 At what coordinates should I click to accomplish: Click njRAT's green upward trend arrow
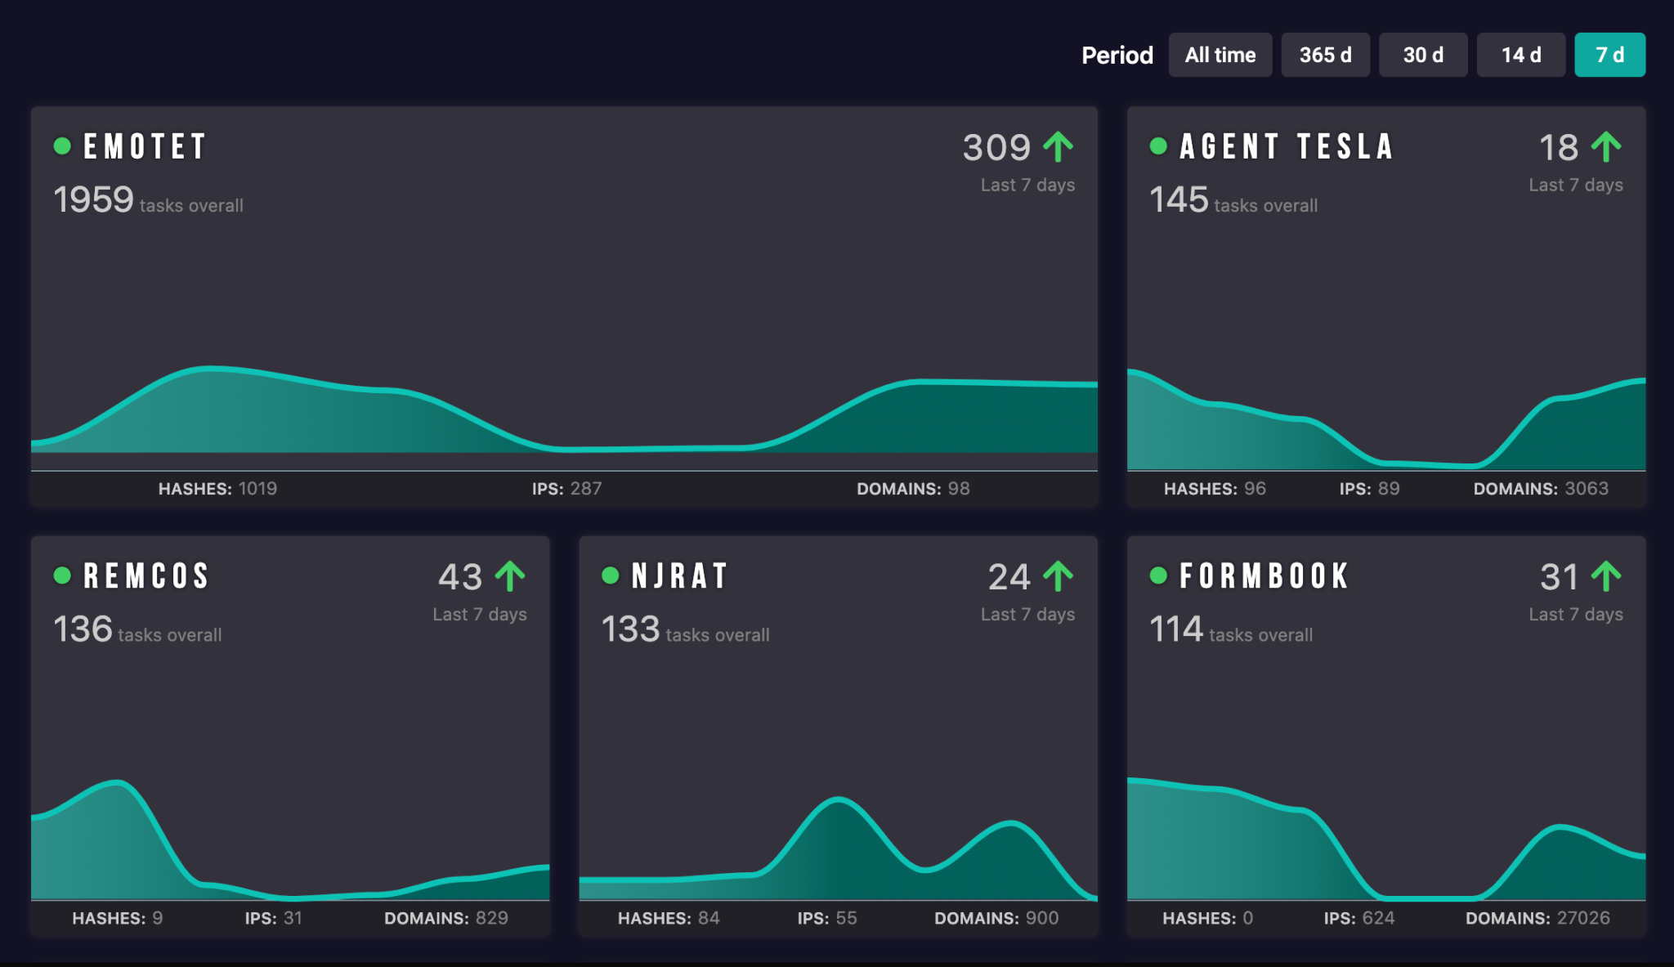1059,576
